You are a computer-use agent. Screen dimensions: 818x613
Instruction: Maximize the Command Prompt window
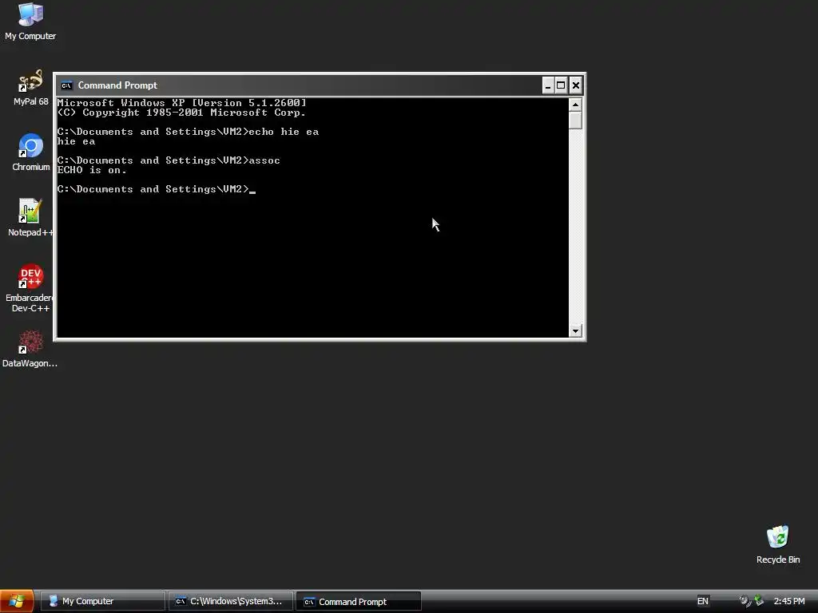(x=561, y=85)
